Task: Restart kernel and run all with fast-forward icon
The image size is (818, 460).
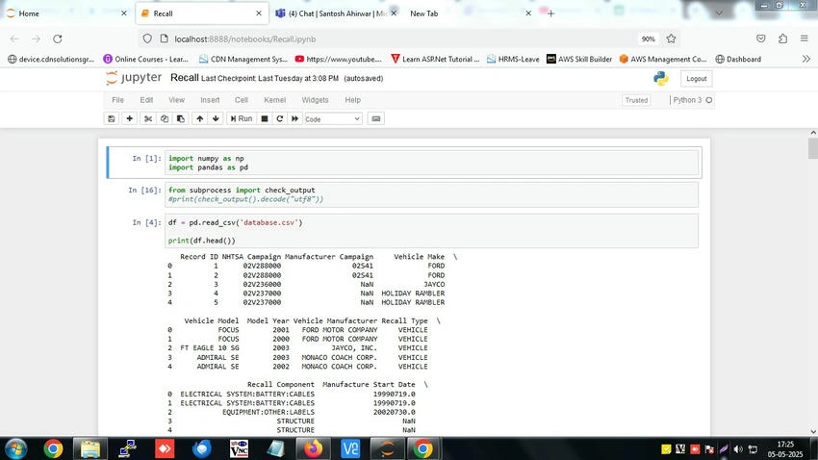Action: [294, 119]
